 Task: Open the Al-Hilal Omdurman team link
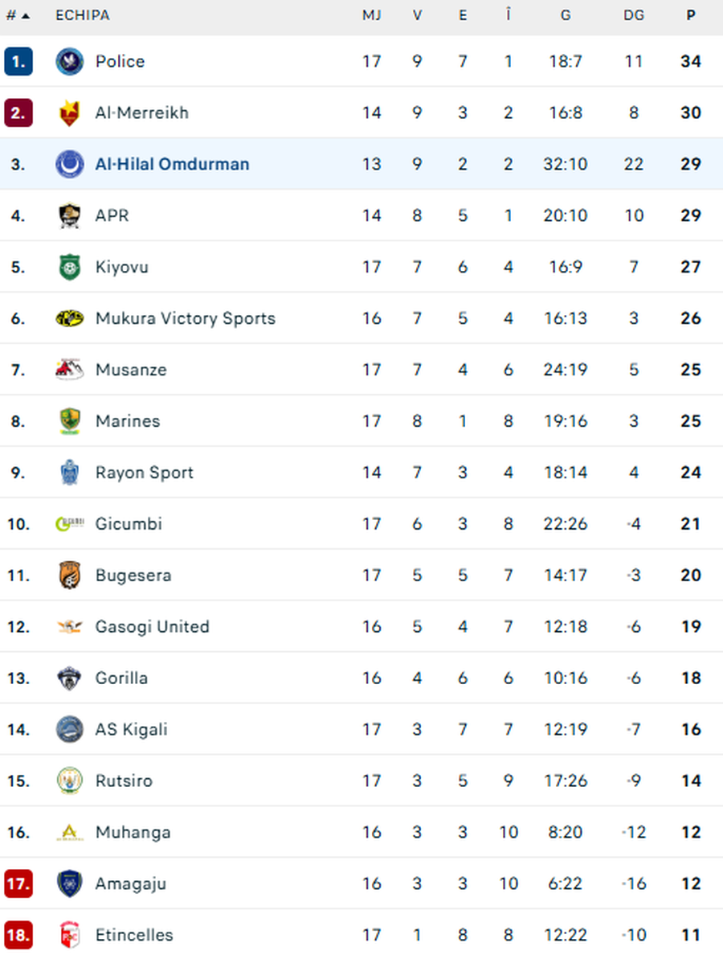coord(172,164)
